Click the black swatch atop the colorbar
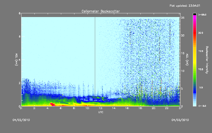This screenshot has height=133, width=212. click(195, 14)
